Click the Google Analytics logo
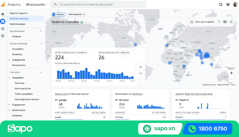Screen dimensions: 239x137 click(3, 5)
